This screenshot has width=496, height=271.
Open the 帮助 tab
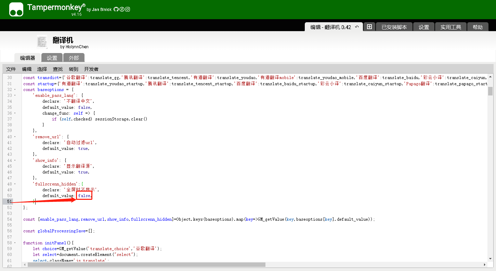[x=478, y=27]
